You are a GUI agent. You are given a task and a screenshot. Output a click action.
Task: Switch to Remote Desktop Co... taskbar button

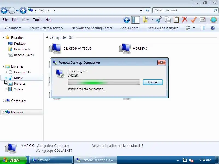[x=95, y=160]
